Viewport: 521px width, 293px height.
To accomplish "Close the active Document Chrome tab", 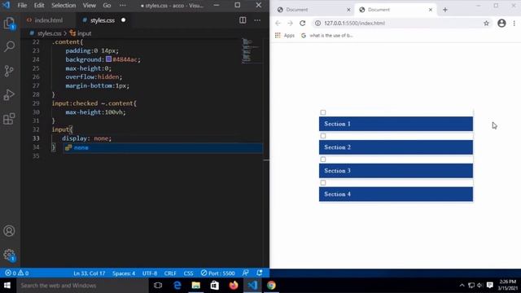I will [431, 10].
